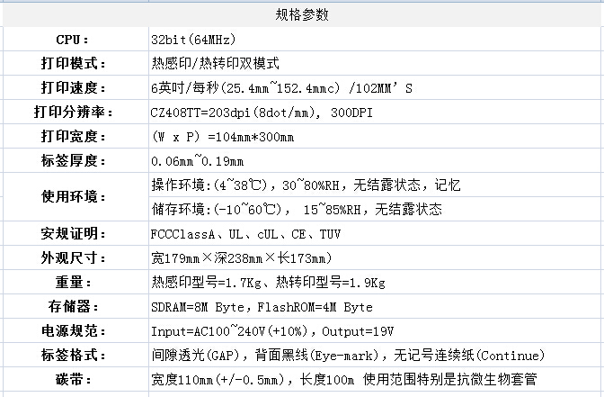
Task: Select the 外观尺寸 label cell
Action: (73, 258)
